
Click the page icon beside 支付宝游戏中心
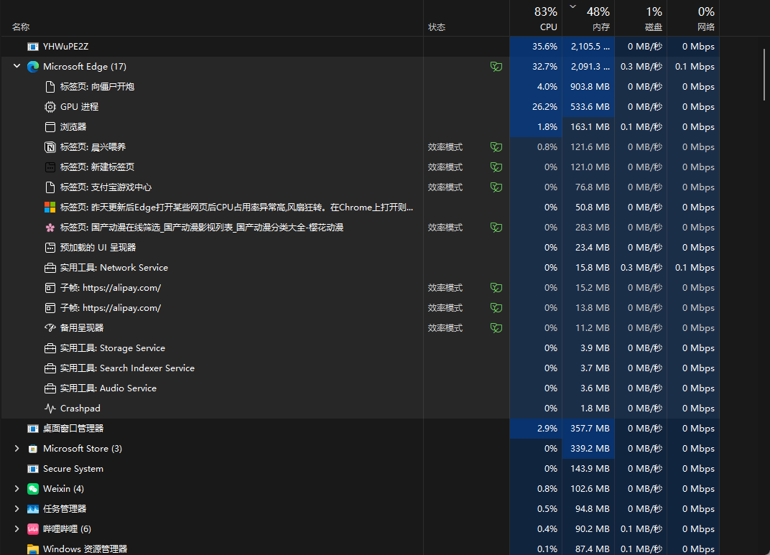click(50, 187)
